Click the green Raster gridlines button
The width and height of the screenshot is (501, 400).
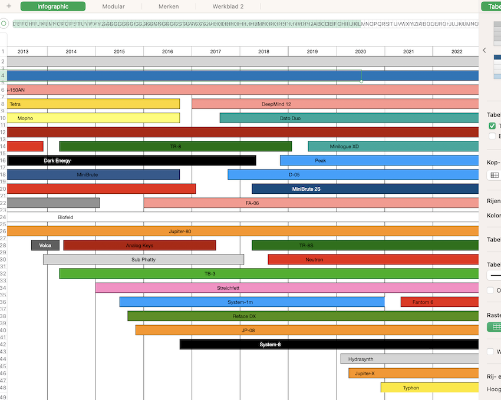pyautogui.click(x=495, y=327)
